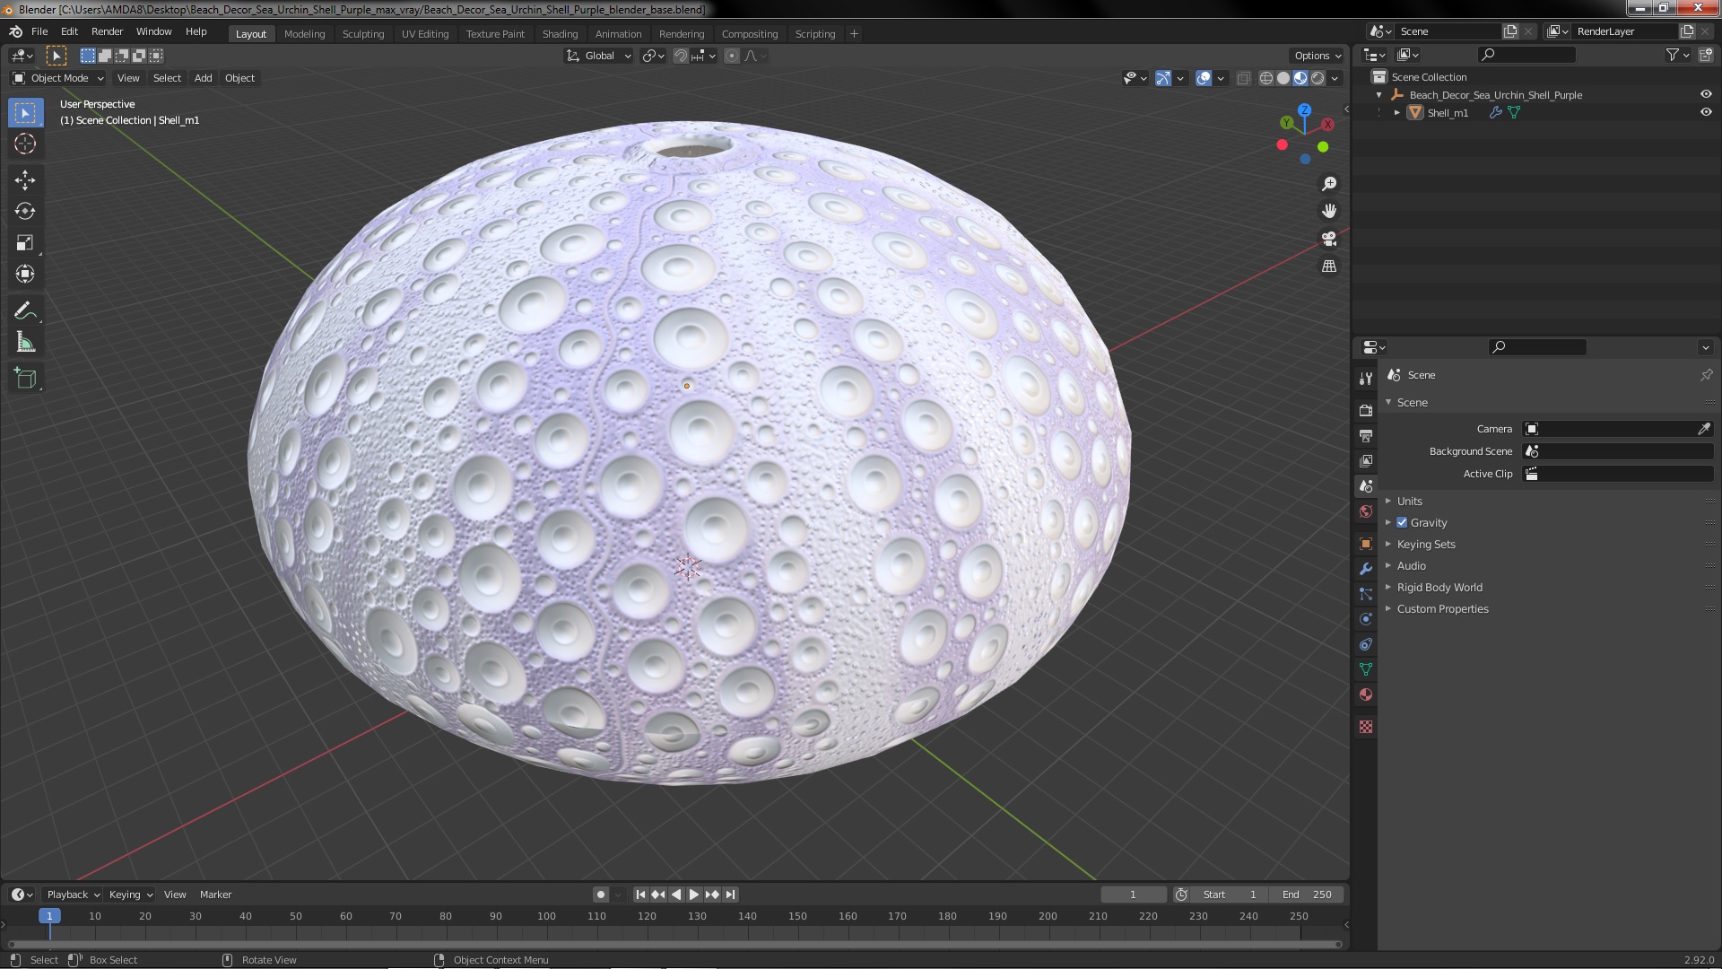Open the Particles properties tab
The image size is (1722, 969).
coord(1366,594)
